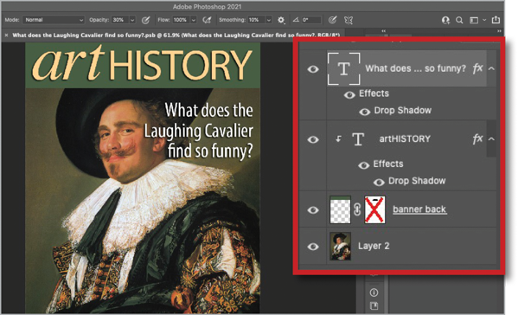518x315 pixels.
Task: Click the Layer 2 painting thumbnail
Action: pos(340,247)
